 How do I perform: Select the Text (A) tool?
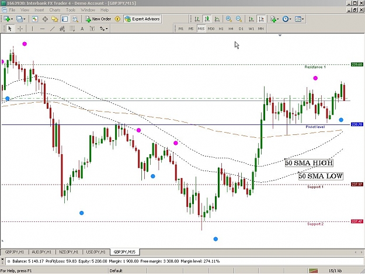click(x=82, y=29)
